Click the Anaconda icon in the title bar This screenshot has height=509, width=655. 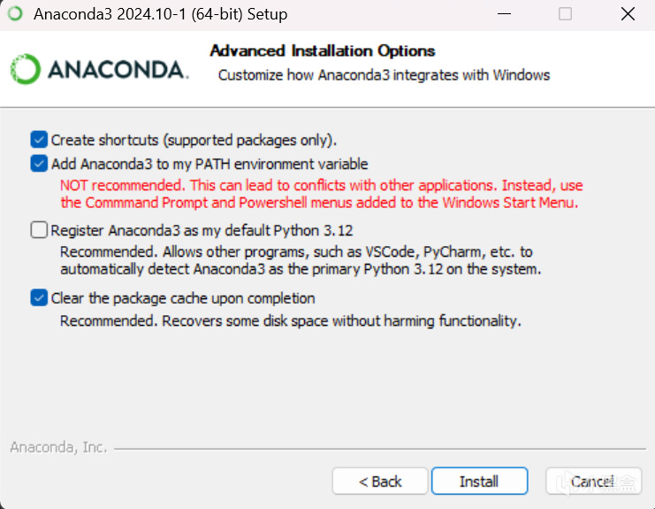(x=14, y=14)
